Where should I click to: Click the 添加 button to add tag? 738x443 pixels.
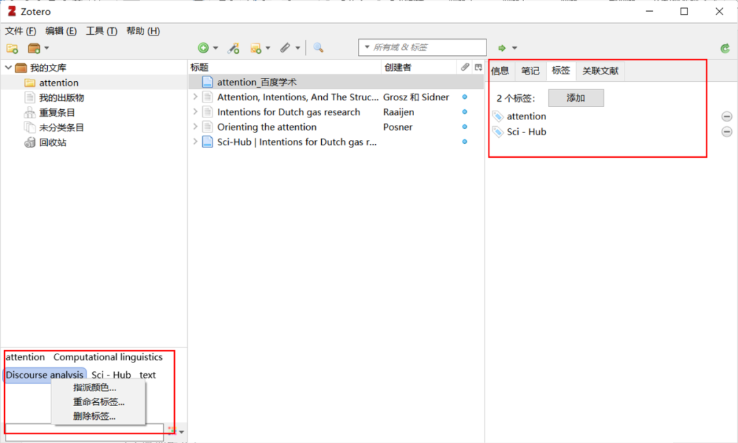coord(575,98)
